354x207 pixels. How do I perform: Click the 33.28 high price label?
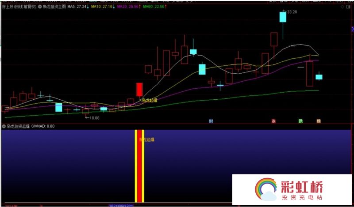pos(292,12)
